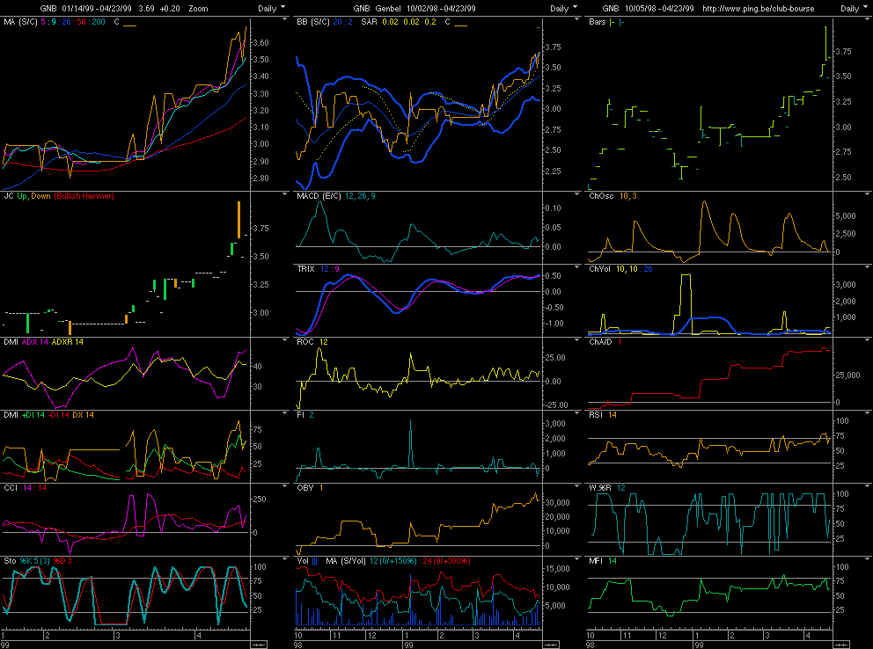Expand the MACD panel menu arrow
Image resolution: width=873 pixels, height=649 pixels.
coord(576,194)
